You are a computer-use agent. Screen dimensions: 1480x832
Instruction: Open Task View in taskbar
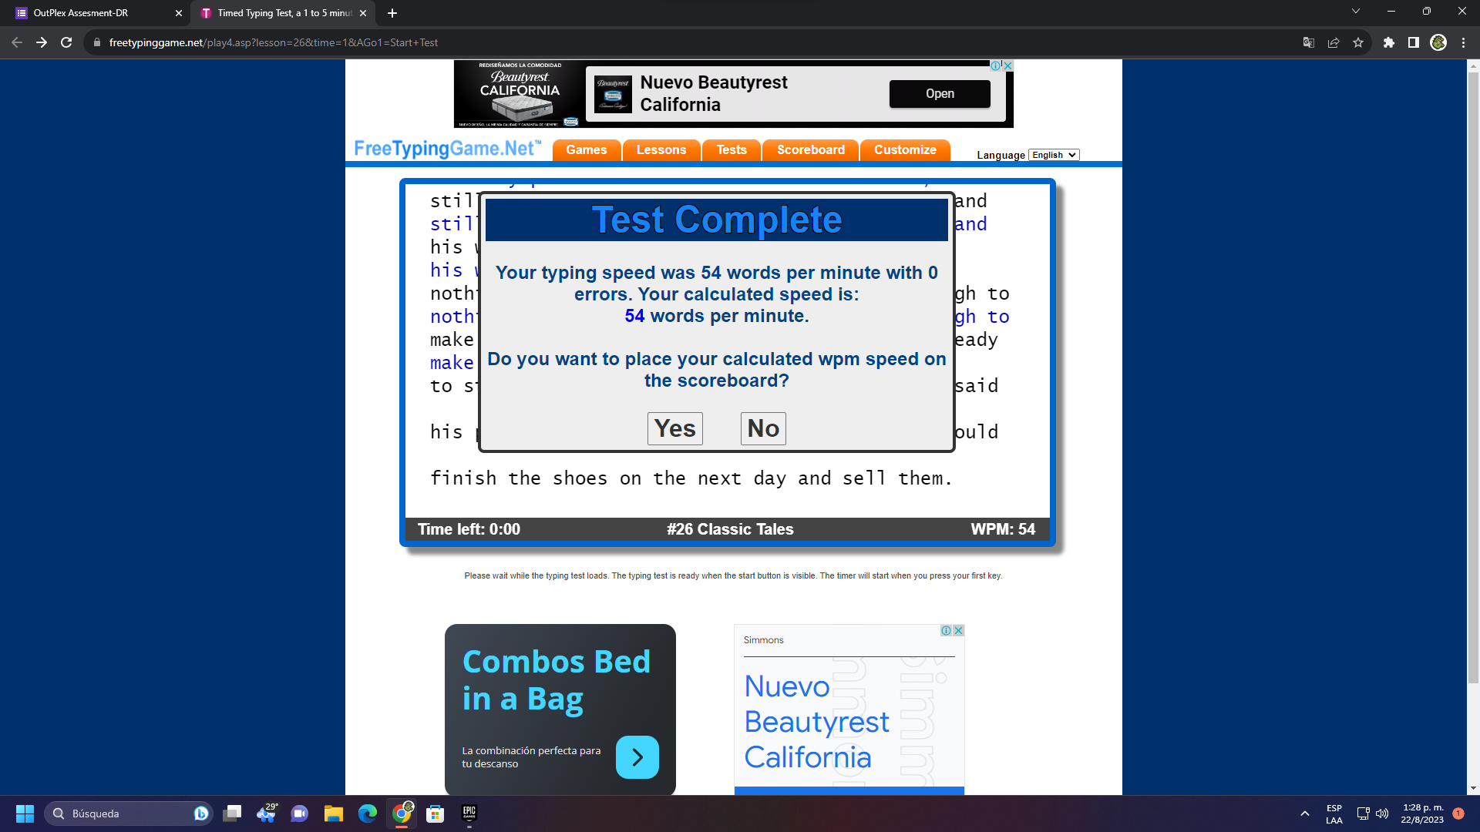click(232, 814)
